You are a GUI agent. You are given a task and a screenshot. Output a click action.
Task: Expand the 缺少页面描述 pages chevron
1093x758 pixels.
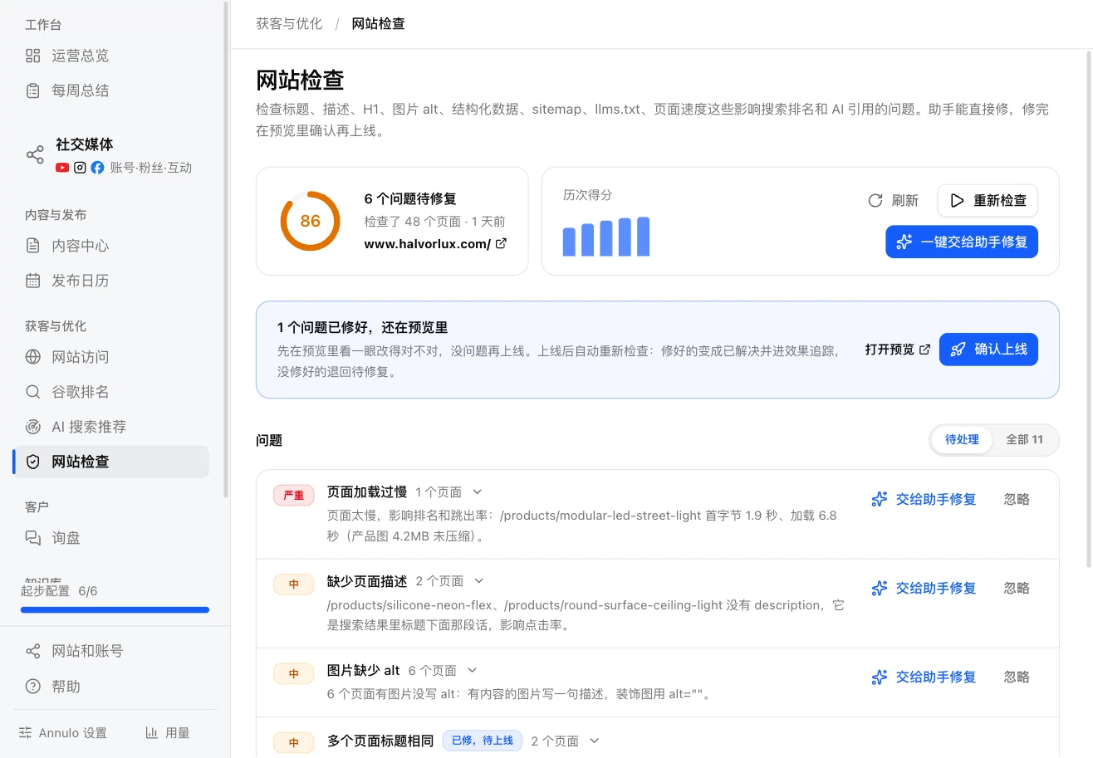pyautogui.click(x=478, y=581)
